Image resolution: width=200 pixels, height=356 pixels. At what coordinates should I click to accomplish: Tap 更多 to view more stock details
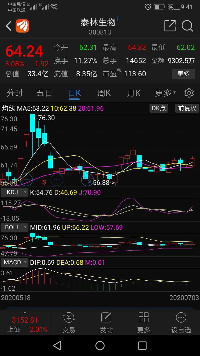[x=183, y=74]
